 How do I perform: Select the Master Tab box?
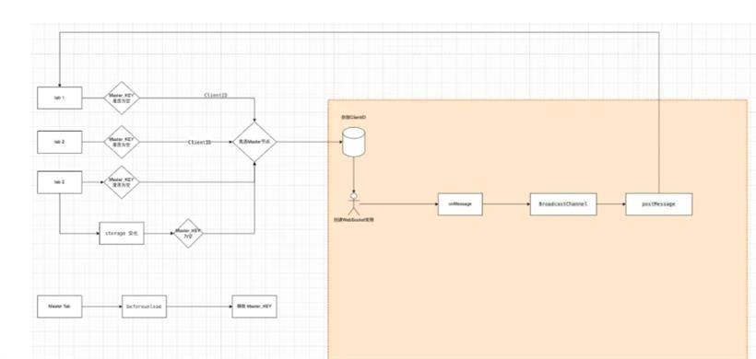pos(60,307)
